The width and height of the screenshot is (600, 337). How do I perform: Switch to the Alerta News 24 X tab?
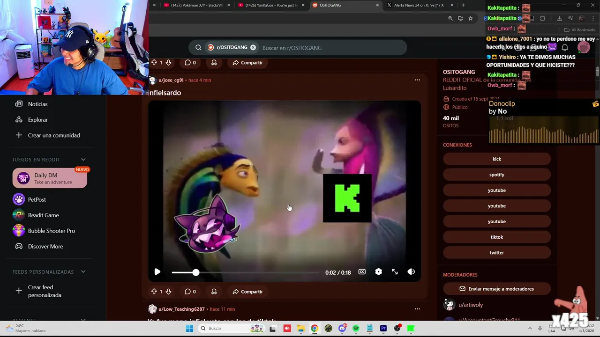click(420, 5)
